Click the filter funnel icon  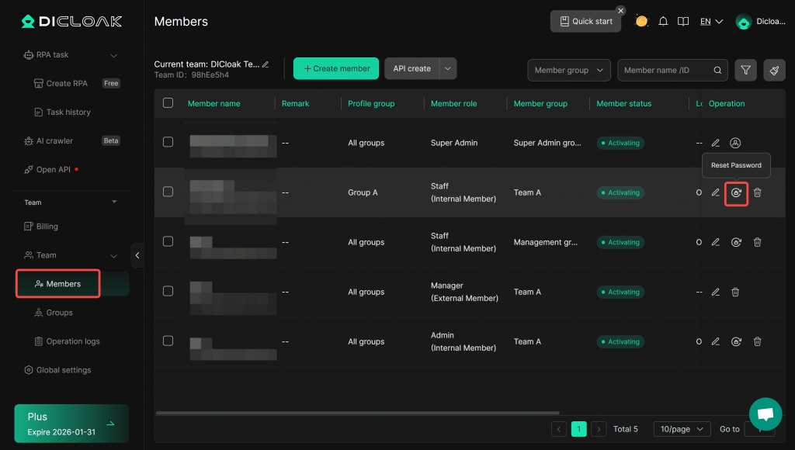coord(745,70)
